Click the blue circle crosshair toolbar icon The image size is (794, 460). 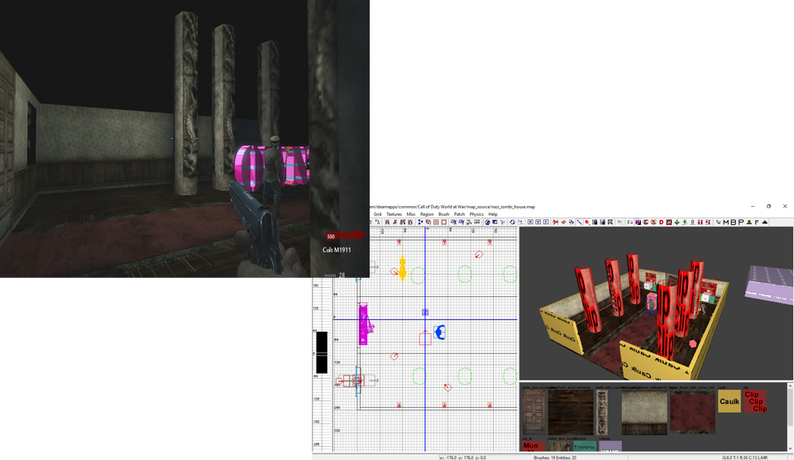[x=513, y=222]
